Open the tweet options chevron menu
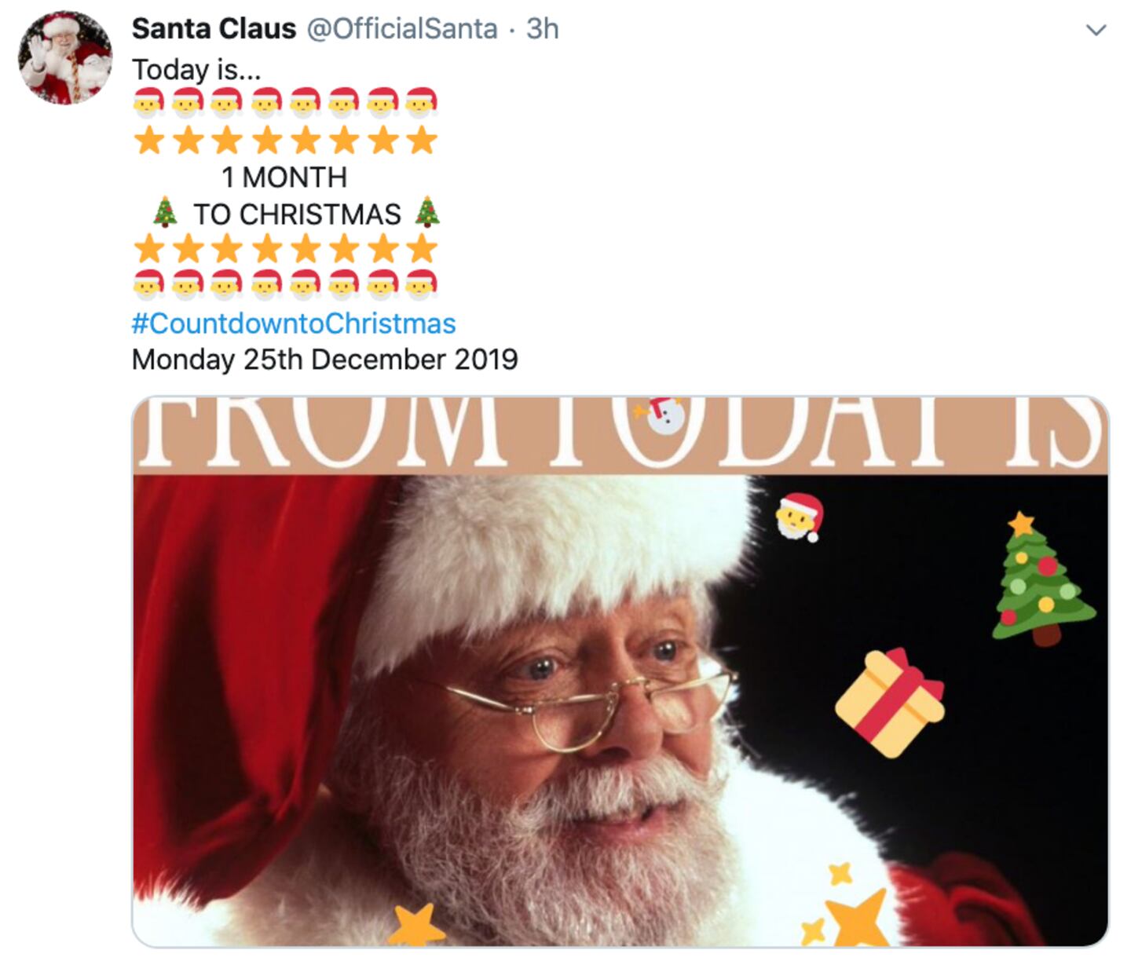Viewport: 1131px width, 972px height. (1095, 31)
